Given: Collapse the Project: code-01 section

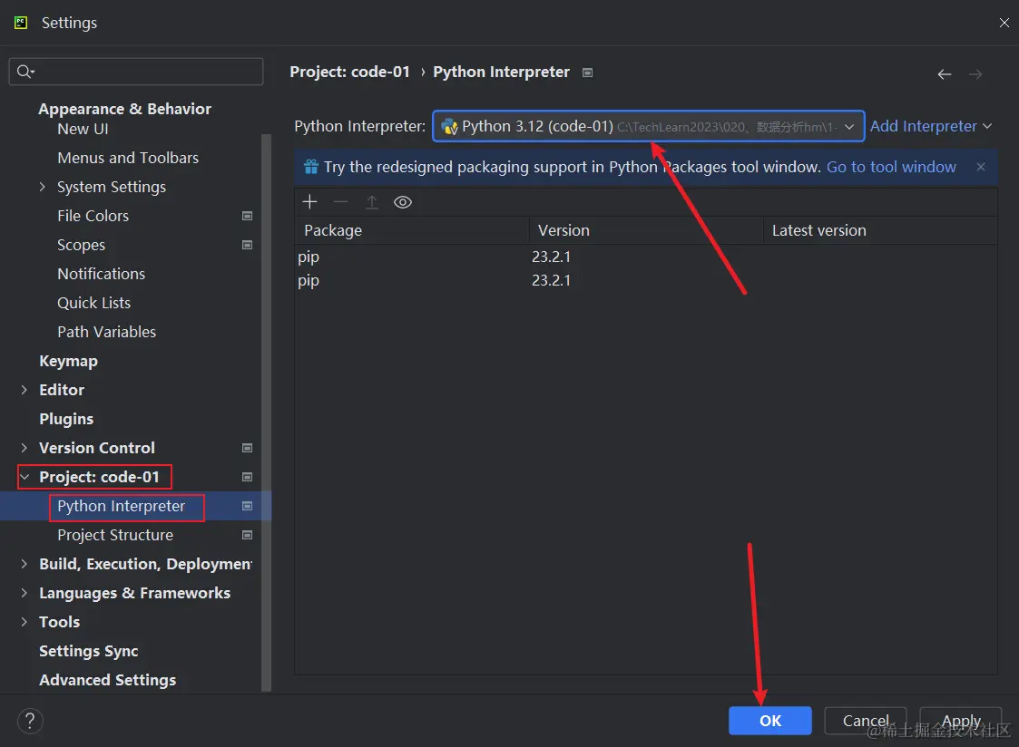Looking at the screenshot, I should pyautogui.click(x=24, y=477).
